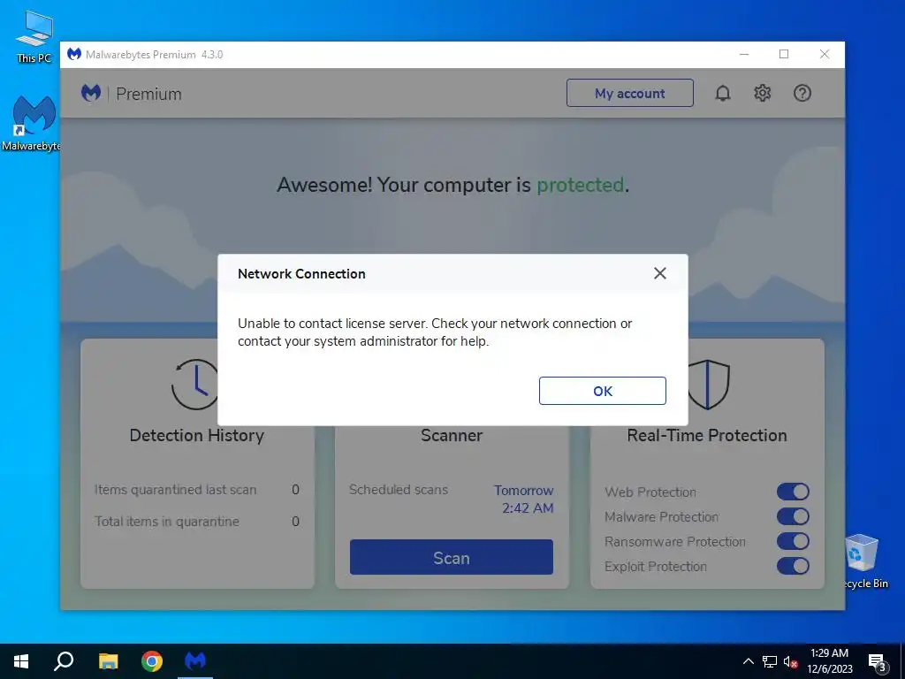This screenshot has height=679, width=905.
Task: Open muted volume tray icon
Action: click(790, 661)
